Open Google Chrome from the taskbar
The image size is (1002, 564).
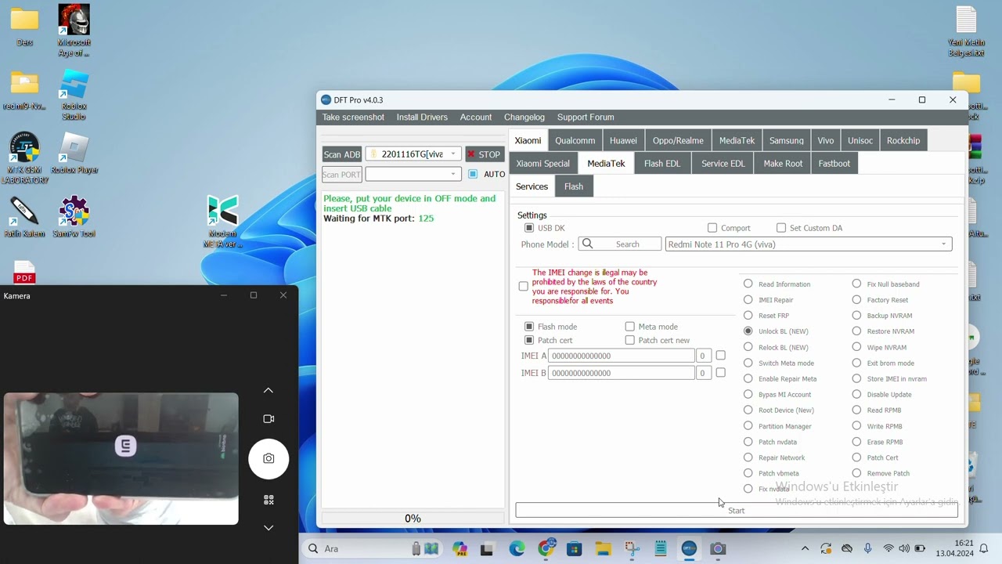tap(546, 549)
